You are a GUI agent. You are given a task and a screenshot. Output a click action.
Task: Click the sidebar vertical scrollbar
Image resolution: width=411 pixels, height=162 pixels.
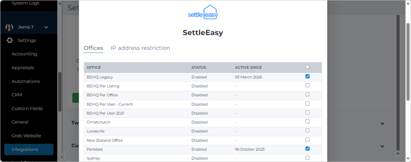pos(60,92)
